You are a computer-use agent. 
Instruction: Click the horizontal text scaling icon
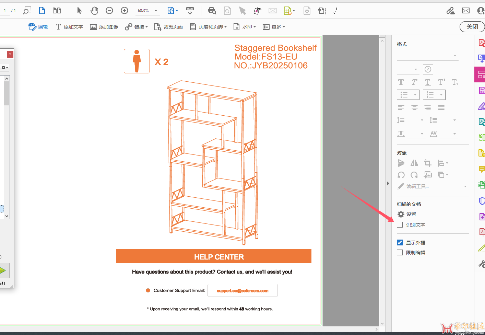click(x=401, y=134)
